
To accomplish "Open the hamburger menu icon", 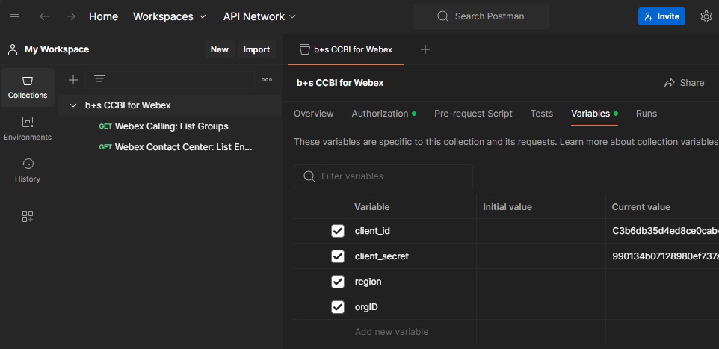I will click(x=15, y=17).
